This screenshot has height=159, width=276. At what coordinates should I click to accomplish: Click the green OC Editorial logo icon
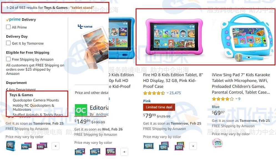click(81, 110)
